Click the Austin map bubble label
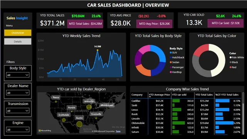The height and width of the screenshot is (139, 247). [x=79, y=118]
